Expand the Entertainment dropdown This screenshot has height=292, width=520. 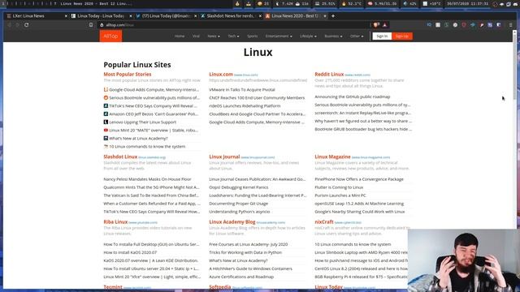click(279, 36)
